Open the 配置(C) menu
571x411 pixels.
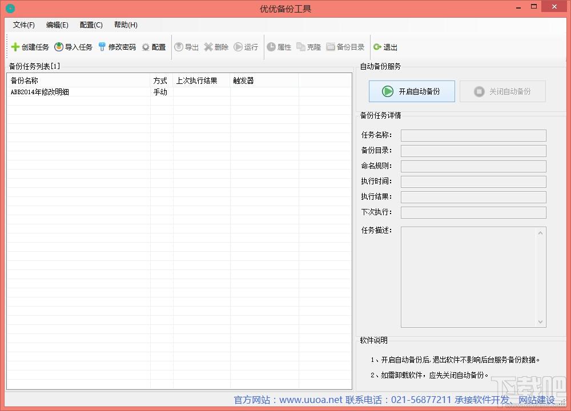tap(91, 25)
